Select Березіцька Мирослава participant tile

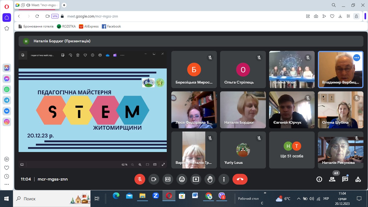click(194, 70)
